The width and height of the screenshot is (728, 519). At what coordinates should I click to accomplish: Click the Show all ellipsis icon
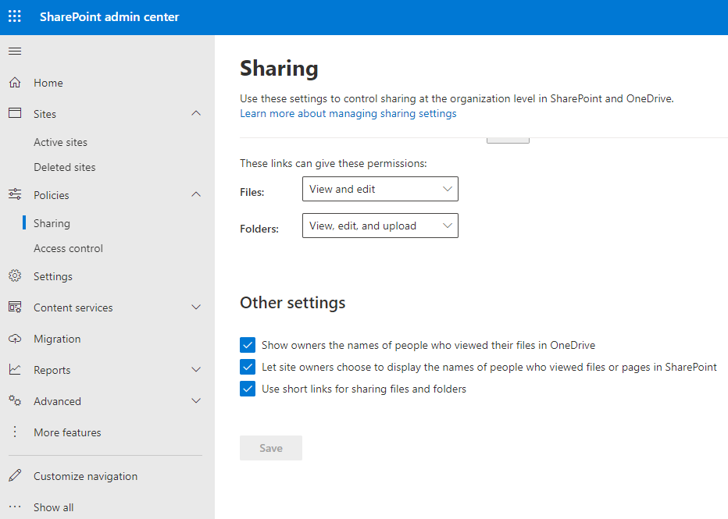click(x=15, y=507)
